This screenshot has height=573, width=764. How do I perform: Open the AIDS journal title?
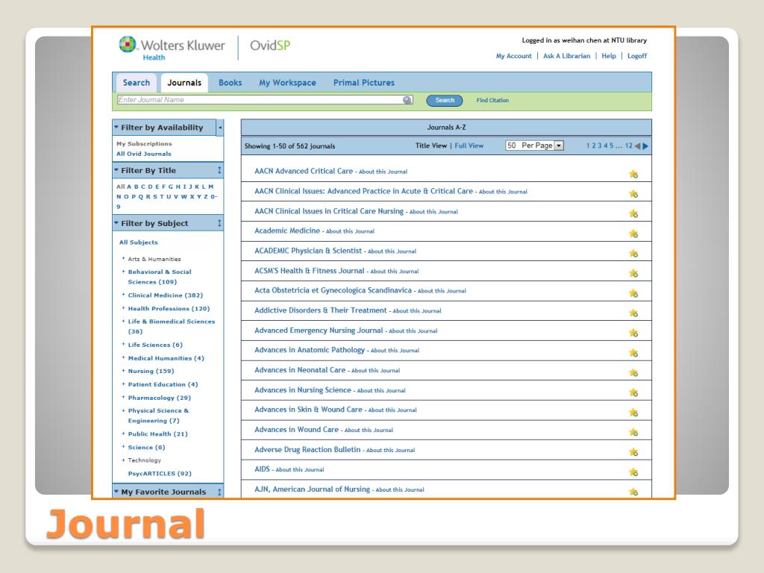pos(262,469)
